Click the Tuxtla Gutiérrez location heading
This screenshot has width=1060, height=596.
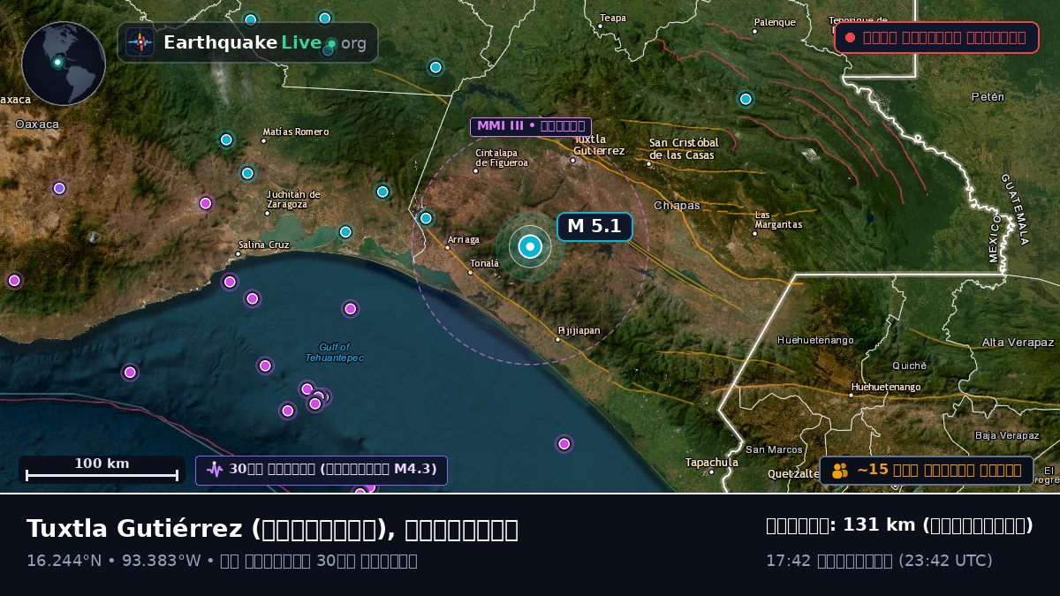[272, 529]
